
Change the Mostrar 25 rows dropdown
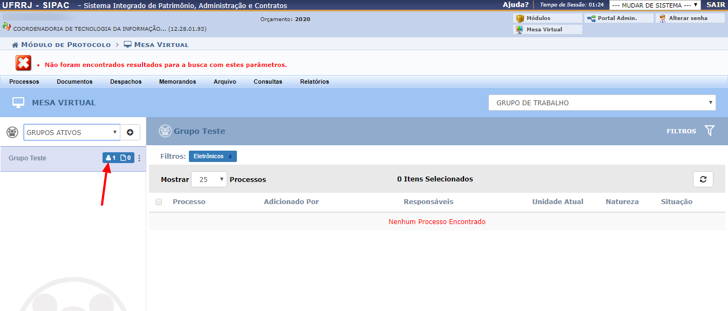[209, 179]
